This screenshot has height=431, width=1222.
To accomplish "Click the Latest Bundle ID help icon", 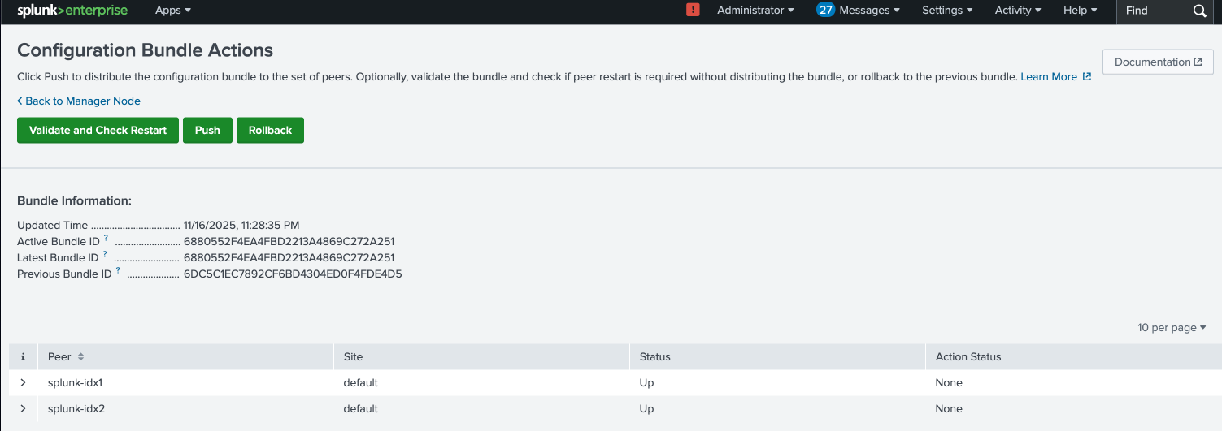I will 105,255.
